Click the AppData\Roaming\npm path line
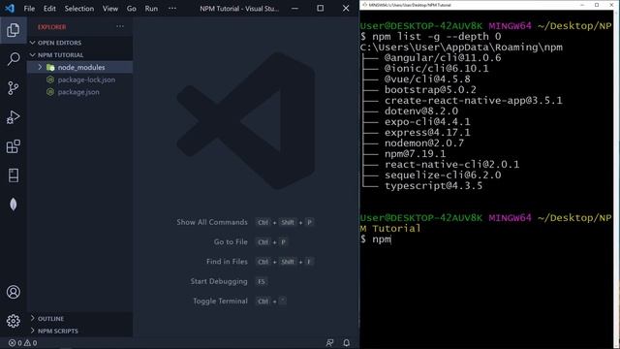 coord(461,48)
